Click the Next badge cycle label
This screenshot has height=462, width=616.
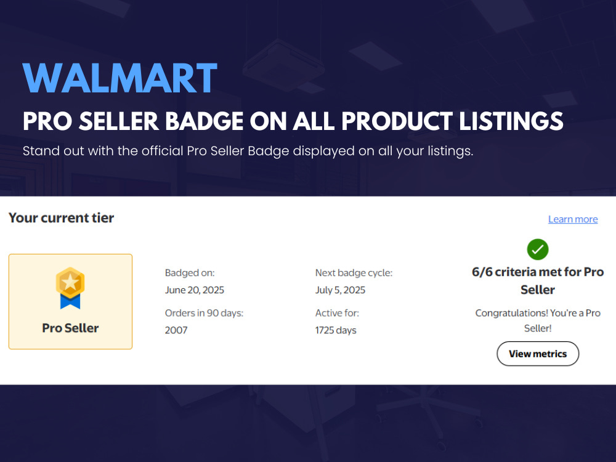click(x=354, y=273)
